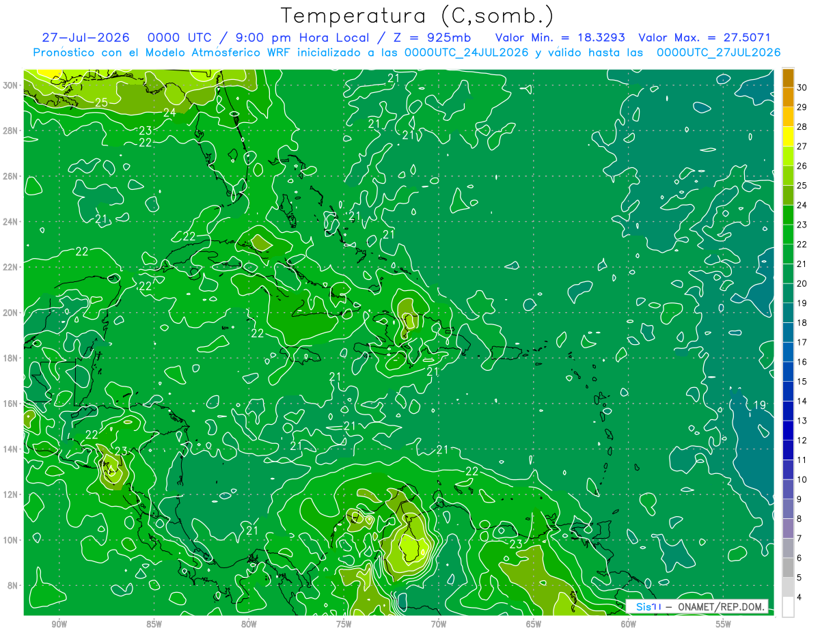Image resolution: width=820 pixels, height=633 pixels.
Task: Click the orange color bar segment between 29 and 30
Action: coord(788,98)
